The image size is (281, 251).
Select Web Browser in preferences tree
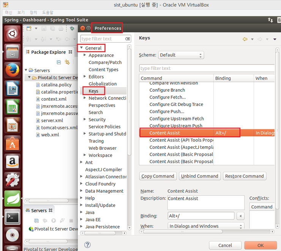coord(103,148)
